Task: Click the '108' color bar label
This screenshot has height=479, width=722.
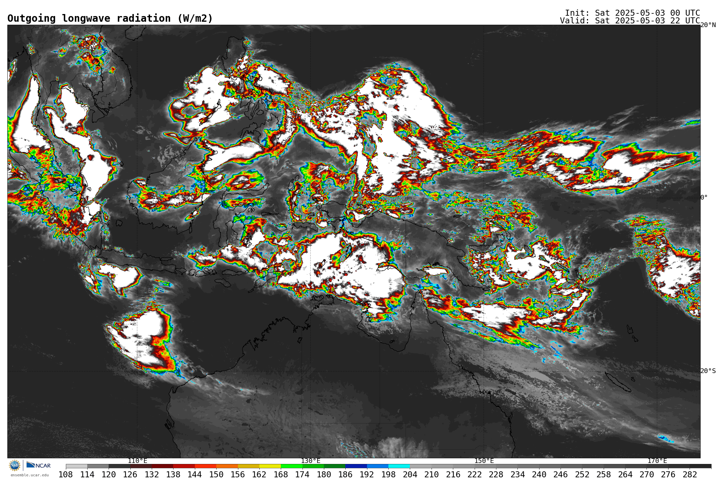Action: (x=66, y=474)
